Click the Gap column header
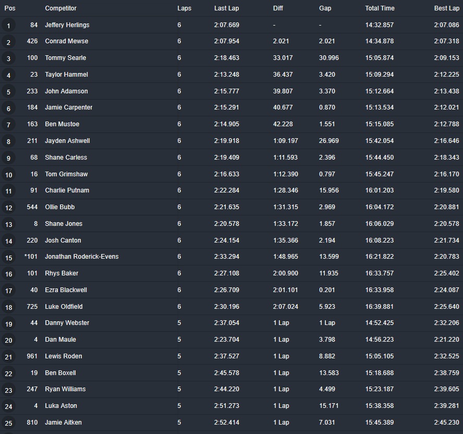This screenshot has width=463, height=434. click(x=325, y=8)
